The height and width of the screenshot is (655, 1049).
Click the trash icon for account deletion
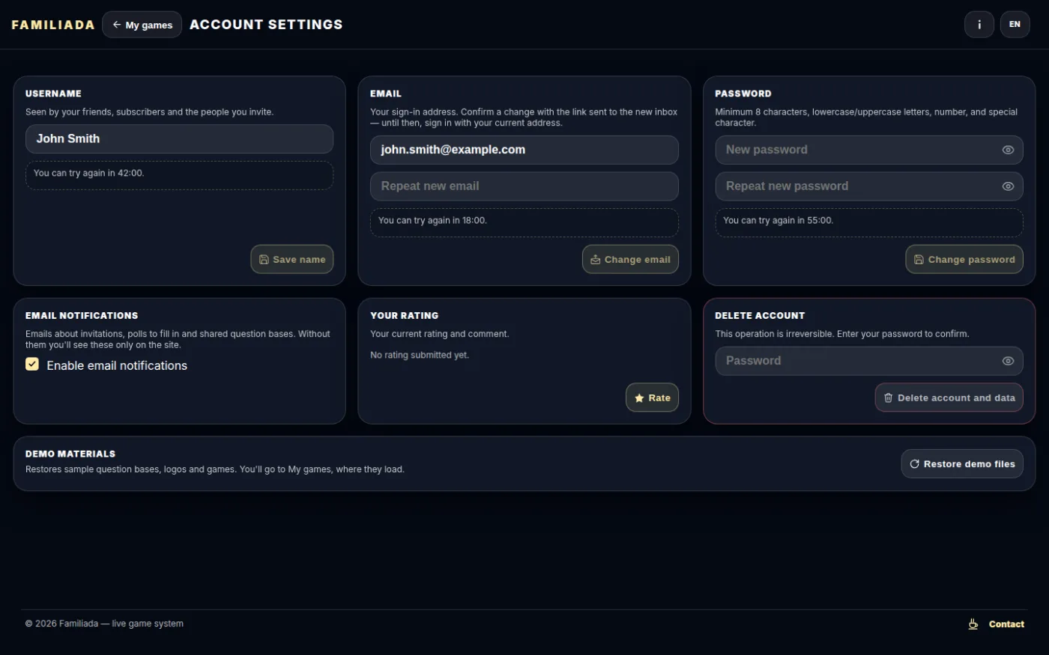point(888,398)
